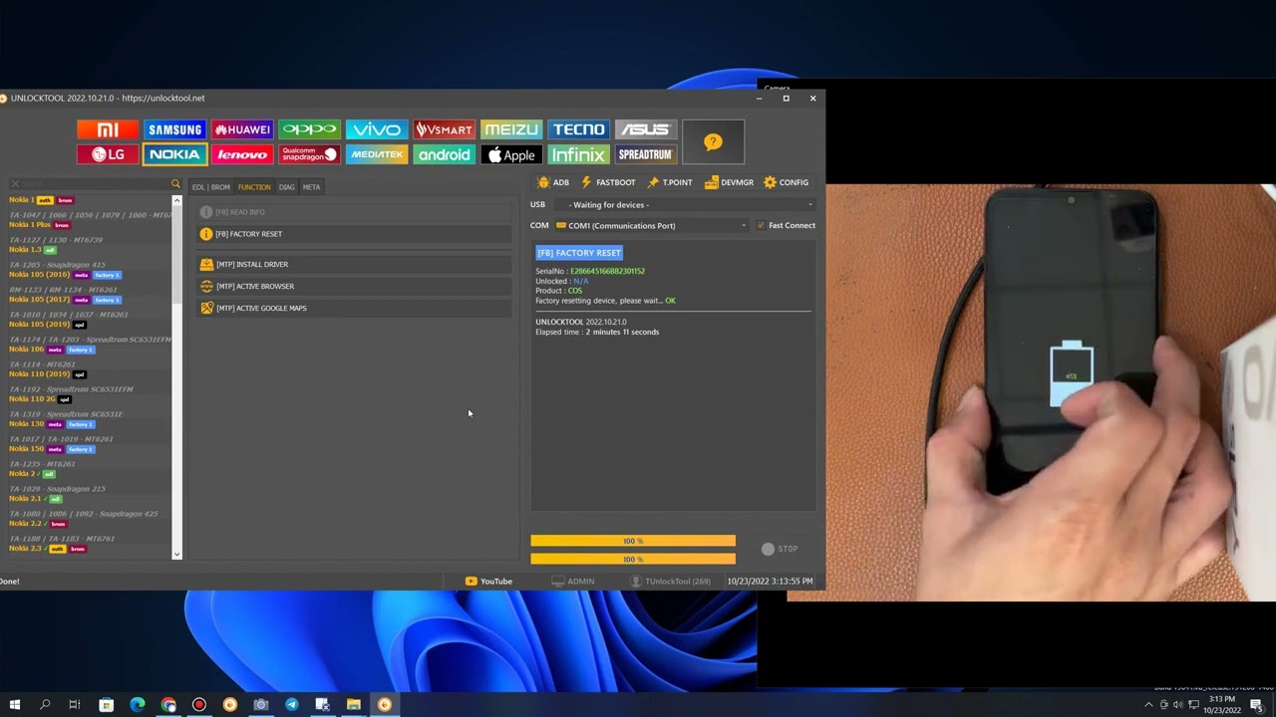This screenshot has height=717, width=1276.
Task: Run [MTP] INSTALL DRIVER function
Action: coord(354,264)
